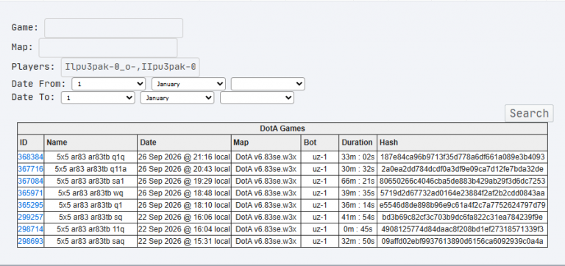This screenshot has width=565, height=266.
Task: Open game ID 367716 link
Action: (31, 169)
